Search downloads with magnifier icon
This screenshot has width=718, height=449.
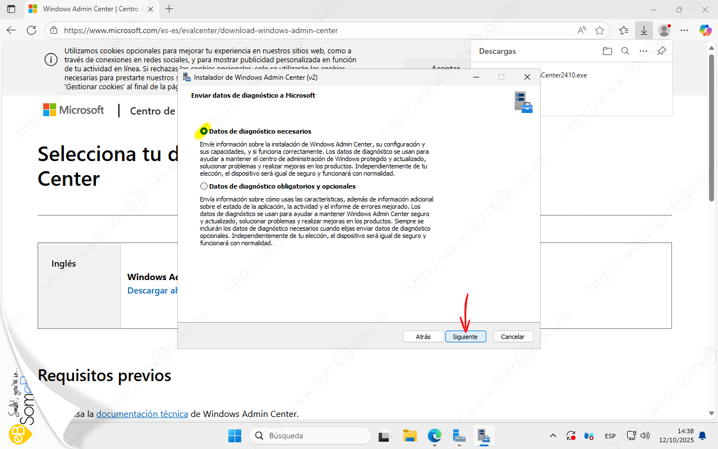pos(625,51)
